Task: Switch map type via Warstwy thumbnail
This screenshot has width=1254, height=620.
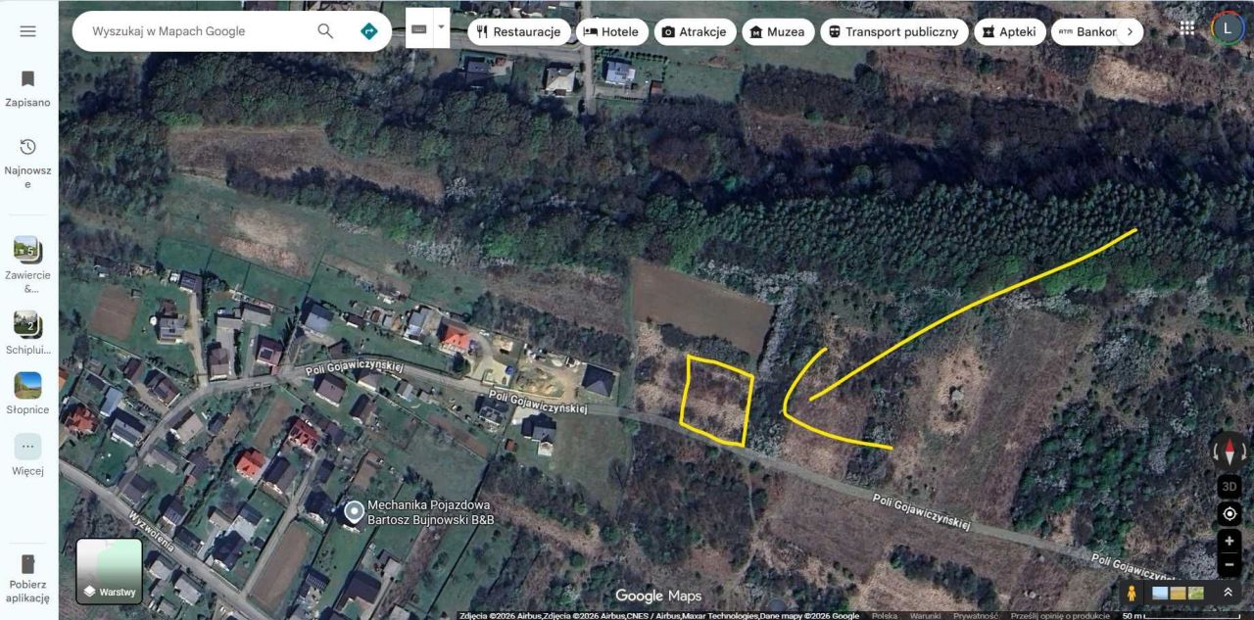Action: (x=110, y=571)
